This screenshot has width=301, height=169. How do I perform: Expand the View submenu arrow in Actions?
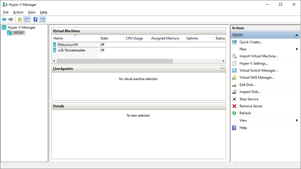tap(297, 120)
